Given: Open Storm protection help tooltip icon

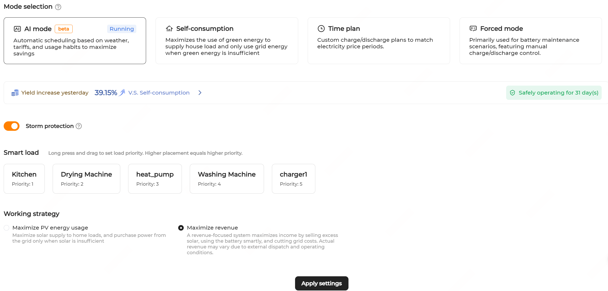Looking at the screenshot, I should [x=79, y=126].
